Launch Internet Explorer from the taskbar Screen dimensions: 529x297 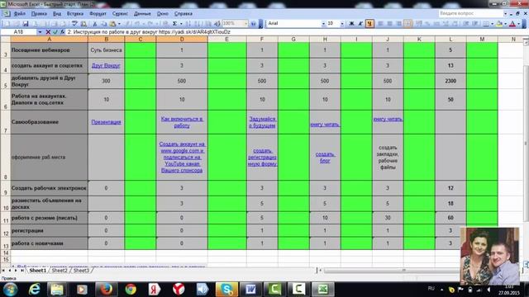35,290
